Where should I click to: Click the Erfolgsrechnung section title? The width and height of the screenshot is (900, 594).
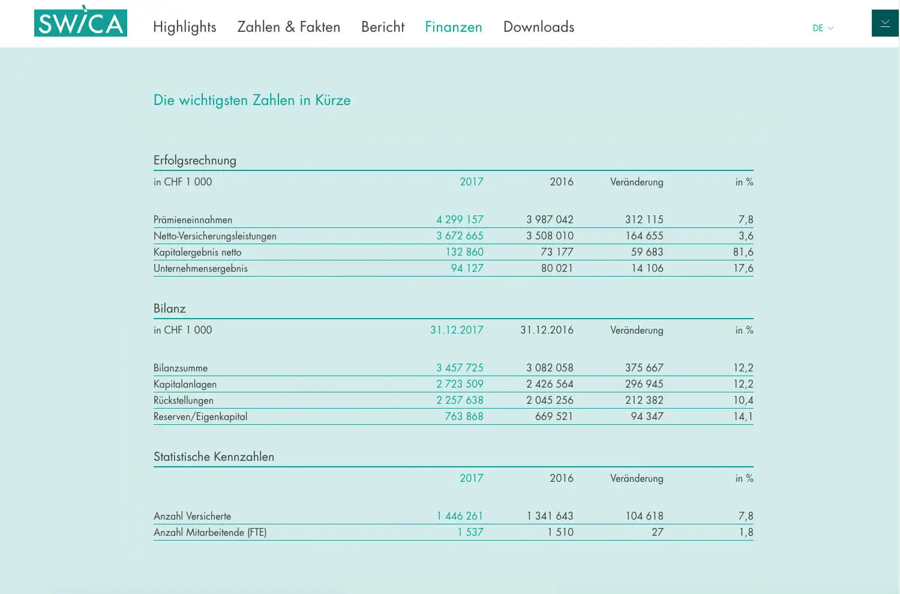click(x=194, y=160)
